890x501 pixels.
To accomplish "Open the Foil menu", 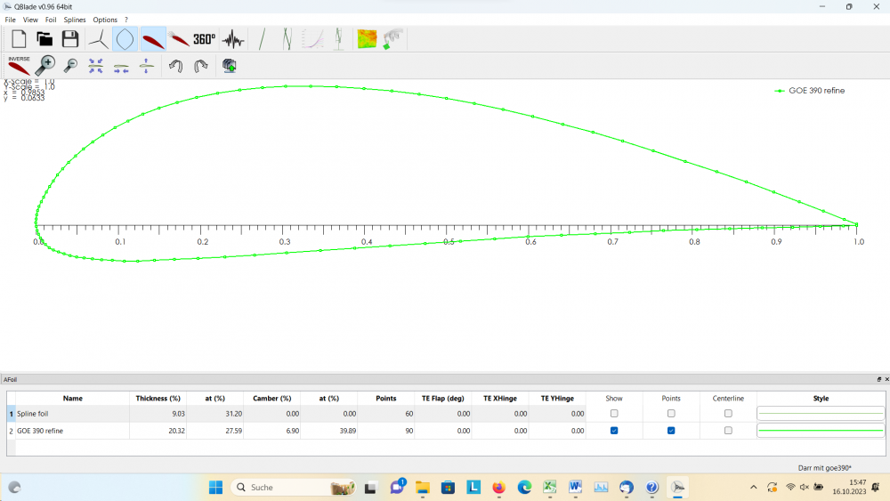I will pyautogui.click(x=51, y=20).
